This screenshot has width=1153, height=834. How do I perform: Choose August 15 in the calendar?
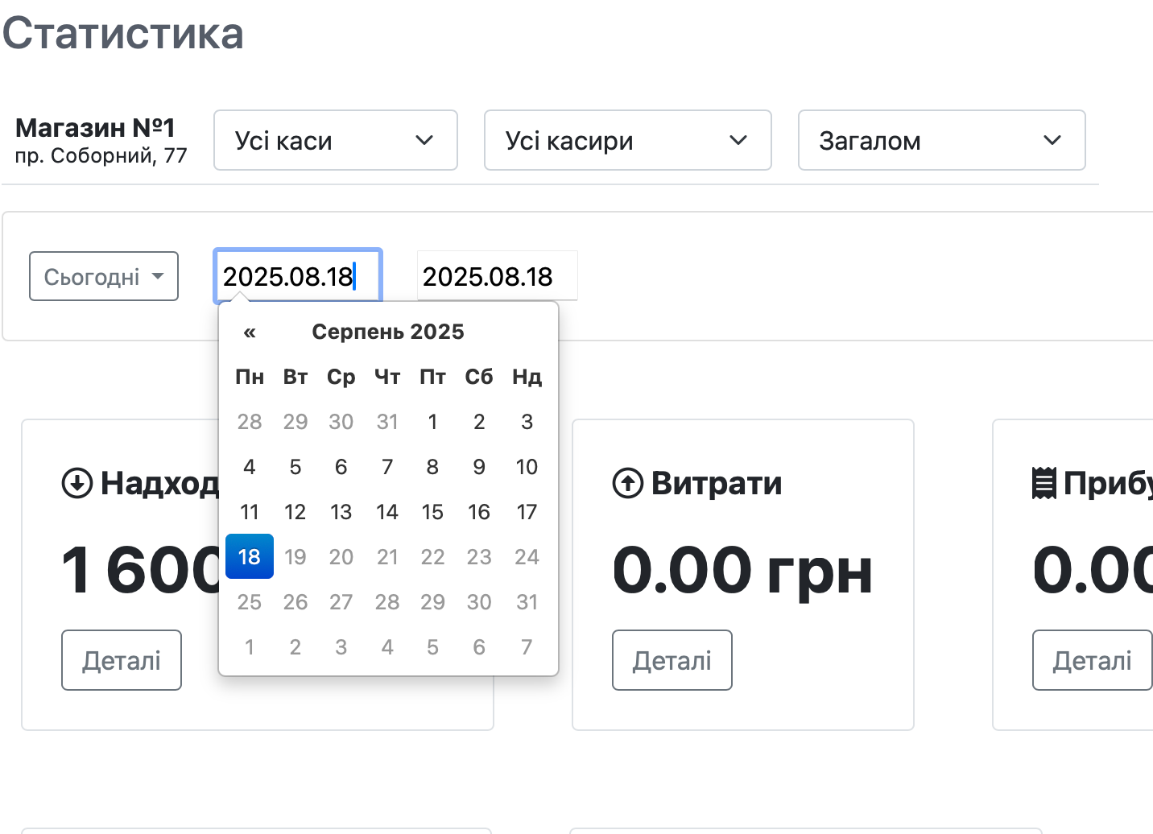[432, 511]
